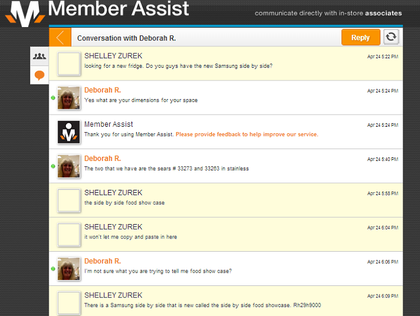Click the Member Assist avatar icon in message
The width and height of the screenshot is (420, 316).
69,132
